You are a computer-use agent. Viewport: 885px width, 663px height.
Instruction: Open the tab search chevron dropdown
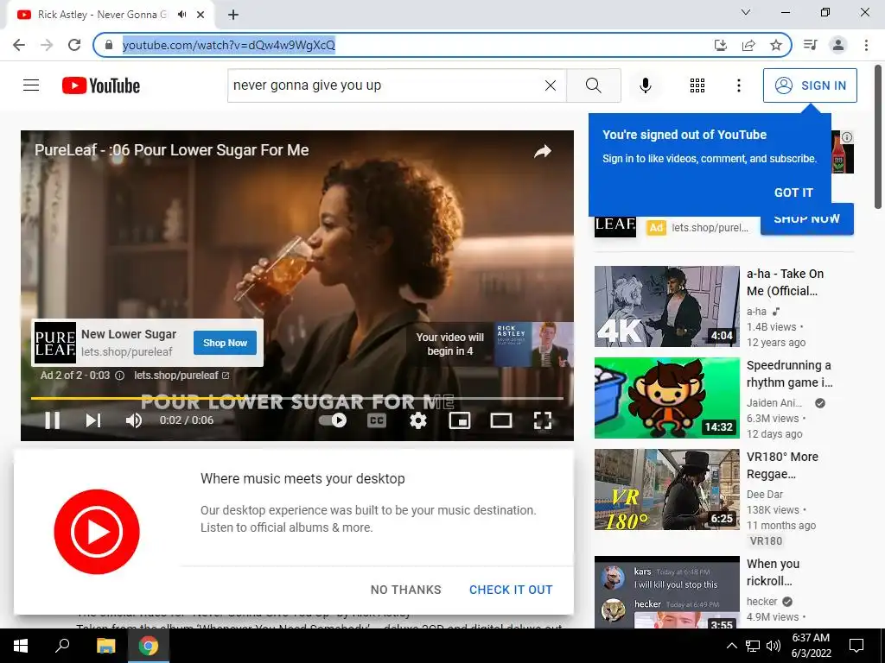click(x=746, y=12)
